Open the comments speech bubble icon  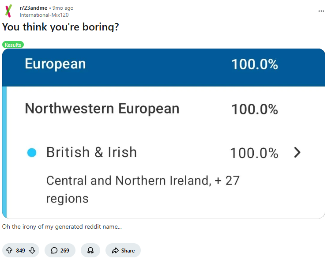[54, 250]
